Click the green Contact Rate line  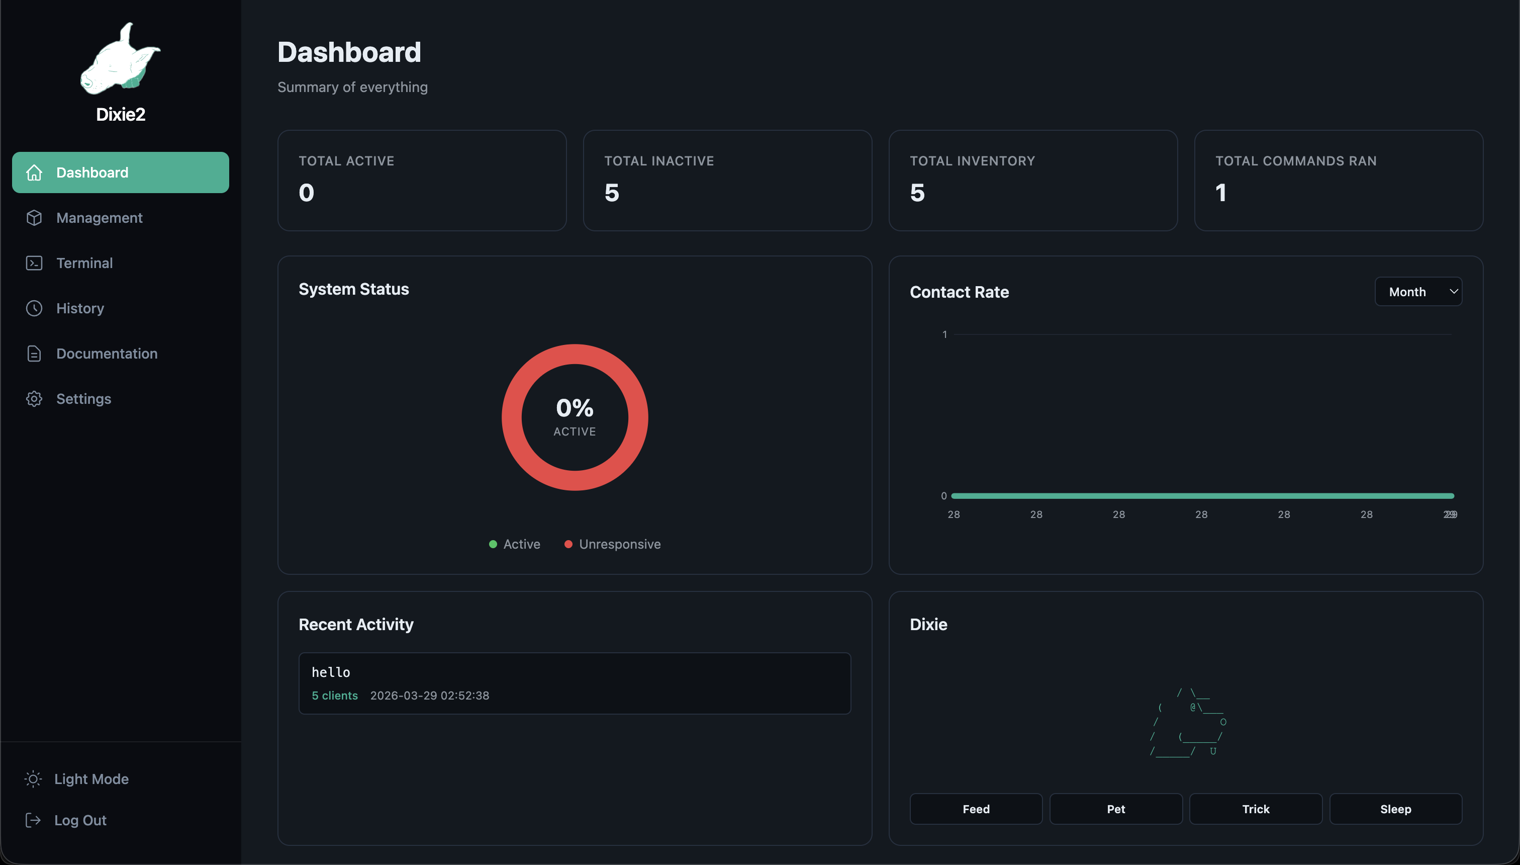coord(1202,495)
